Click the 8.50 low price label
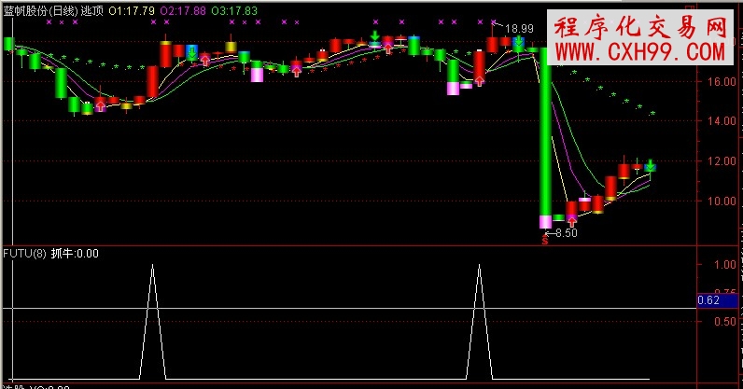The height and width of the screenshot is (389, 743). click(x=566, y=233)
